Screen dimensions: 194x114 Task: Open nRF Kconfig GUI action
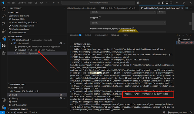19,105
